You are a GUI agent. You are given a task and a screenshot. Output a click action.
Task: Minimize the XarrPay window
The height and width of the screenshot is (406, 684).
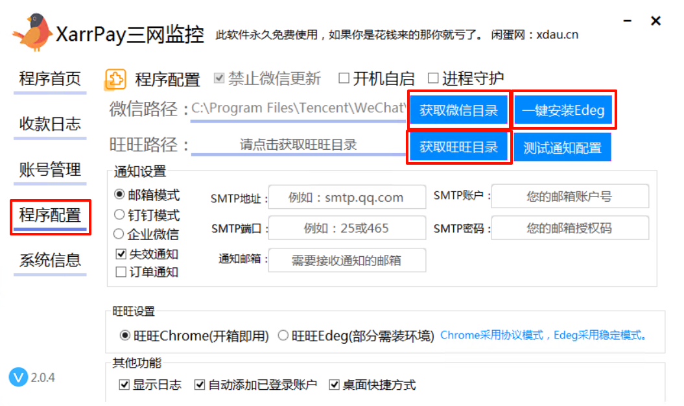(626, 22)
